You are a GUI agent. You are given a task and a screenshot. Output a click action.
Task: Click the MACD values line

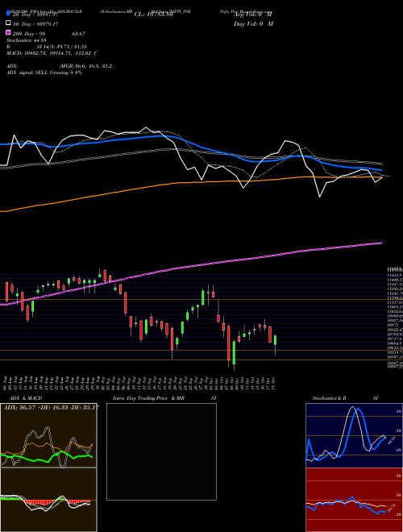[x=52, y=53]
